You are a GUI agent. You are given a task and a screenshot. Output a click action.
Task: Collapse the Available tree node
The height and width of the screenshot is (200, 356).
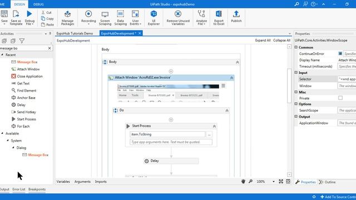[2, 133]
